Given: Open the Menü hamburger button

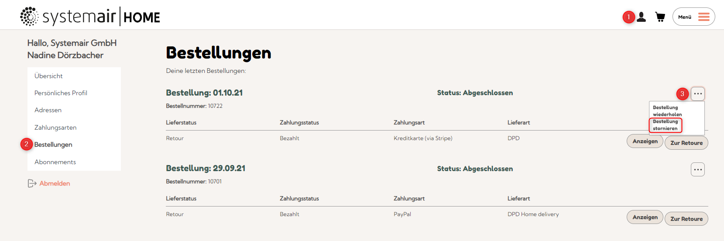Looking at the screenshot, I should 693,17.
